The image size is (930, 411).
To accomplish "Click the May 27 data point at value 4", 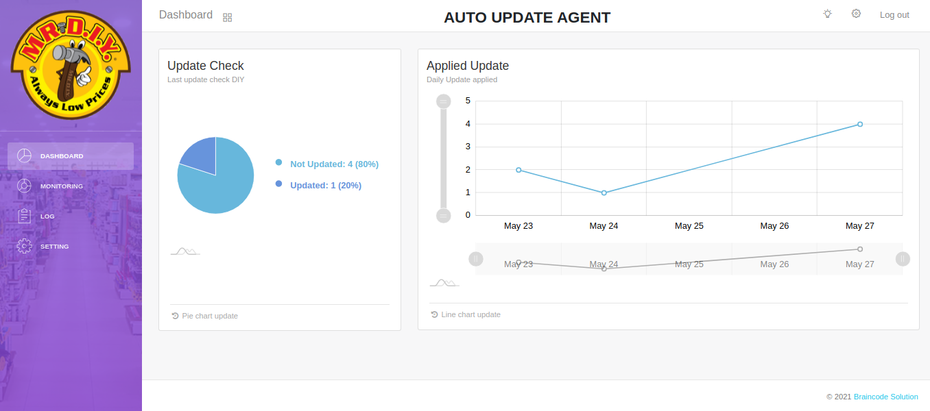I will coord(860,124).
